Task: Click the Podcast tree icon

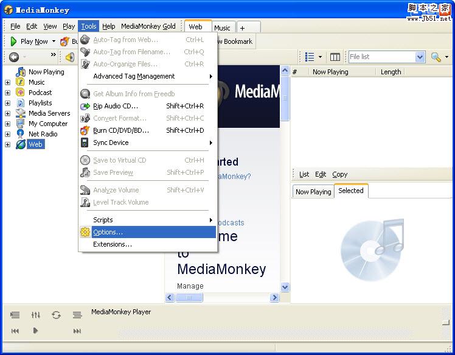Action: 20,93
